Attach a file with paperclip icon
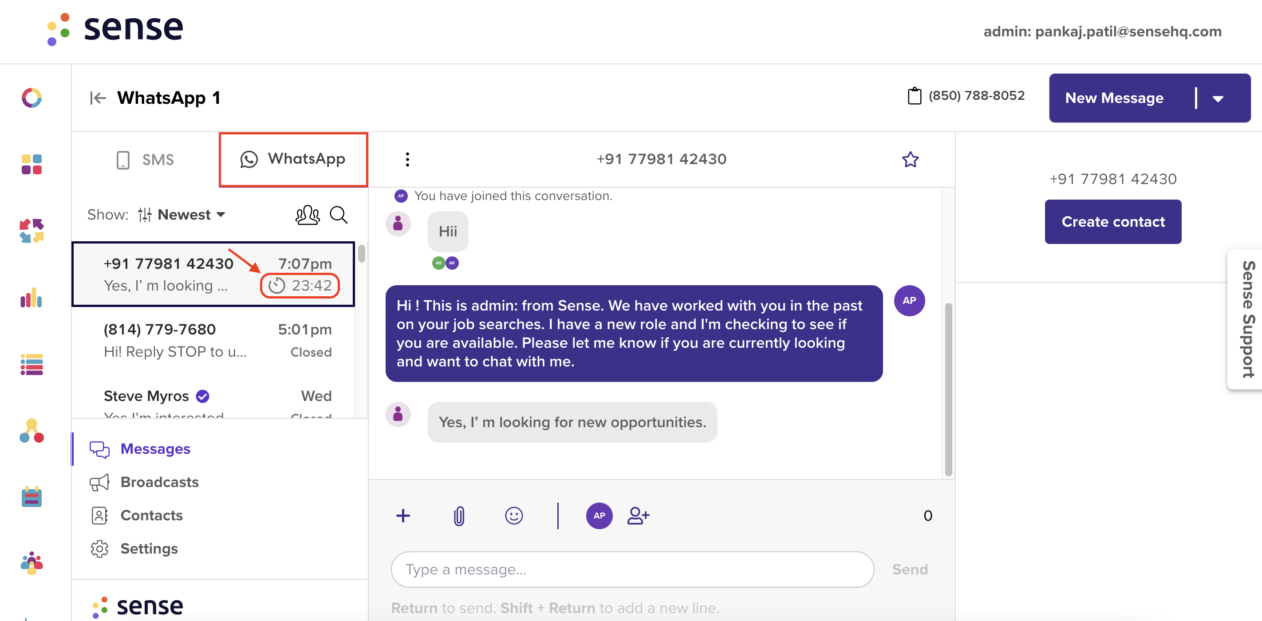Viewport: 1262px width, 621px height. [458, 516]
